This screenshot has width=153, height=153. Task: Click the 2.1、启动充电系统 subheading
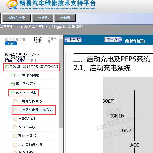click(x=102, y=68)
